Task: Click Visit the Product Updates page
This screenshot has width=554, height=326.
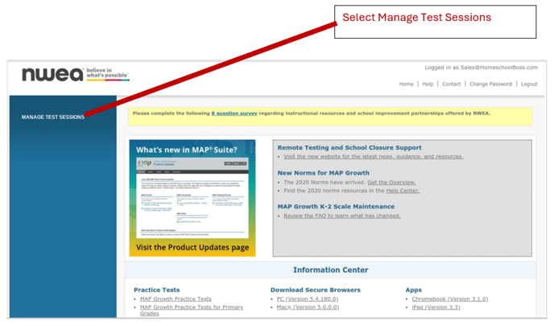Action: 192,247
